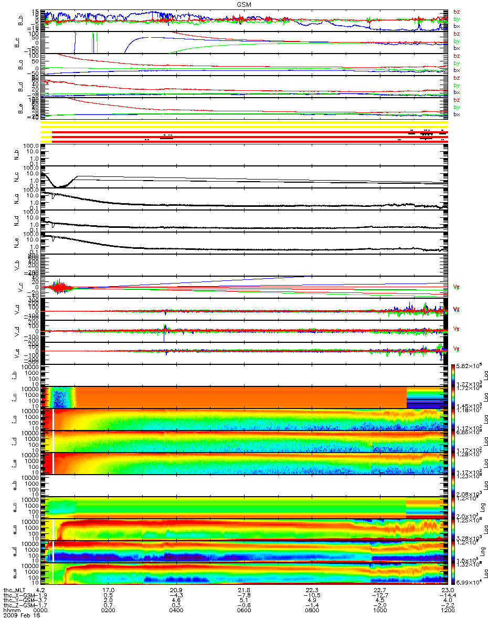
Task: Click the 0600 time tick label
Action: [x=244, y=611]
